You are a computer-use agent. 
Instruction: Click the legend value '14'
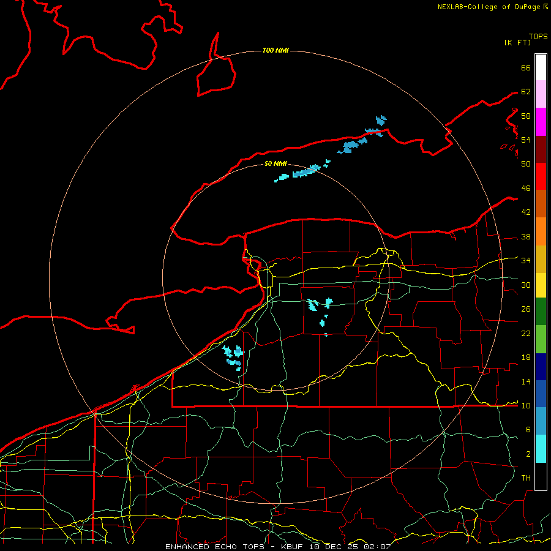[526, 381]
